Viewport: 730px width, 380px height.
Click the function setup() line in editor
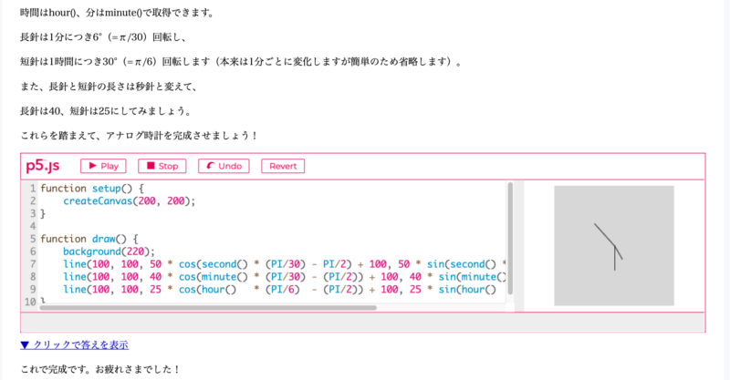pyautogui.click(x=92, y=188)
